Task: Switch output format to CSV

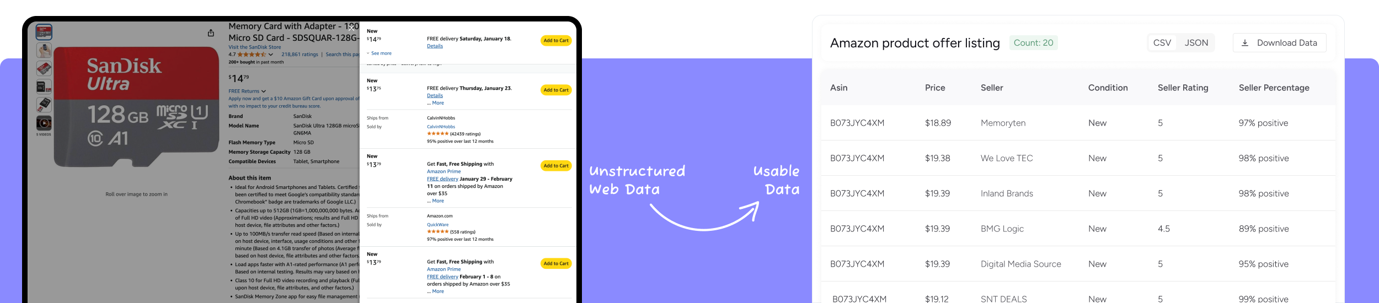Action: coord(1162,43)
